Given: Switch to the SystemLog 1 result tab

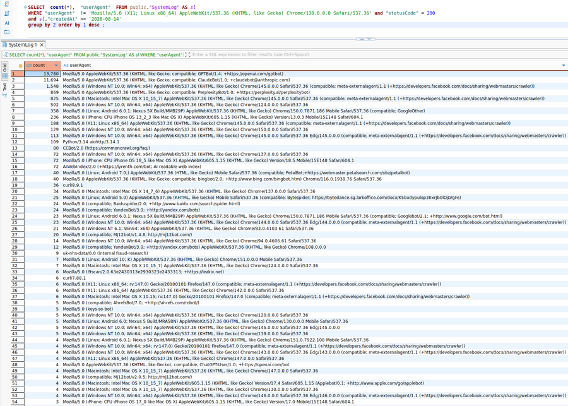Looking at the screenshot, I should [x=23, y=45].
